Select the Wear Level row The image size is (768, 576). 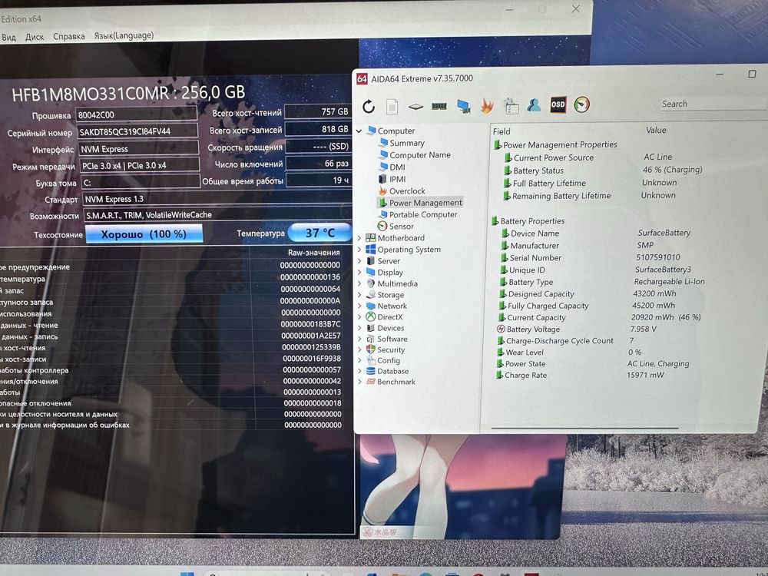click(x=568, y=353)
